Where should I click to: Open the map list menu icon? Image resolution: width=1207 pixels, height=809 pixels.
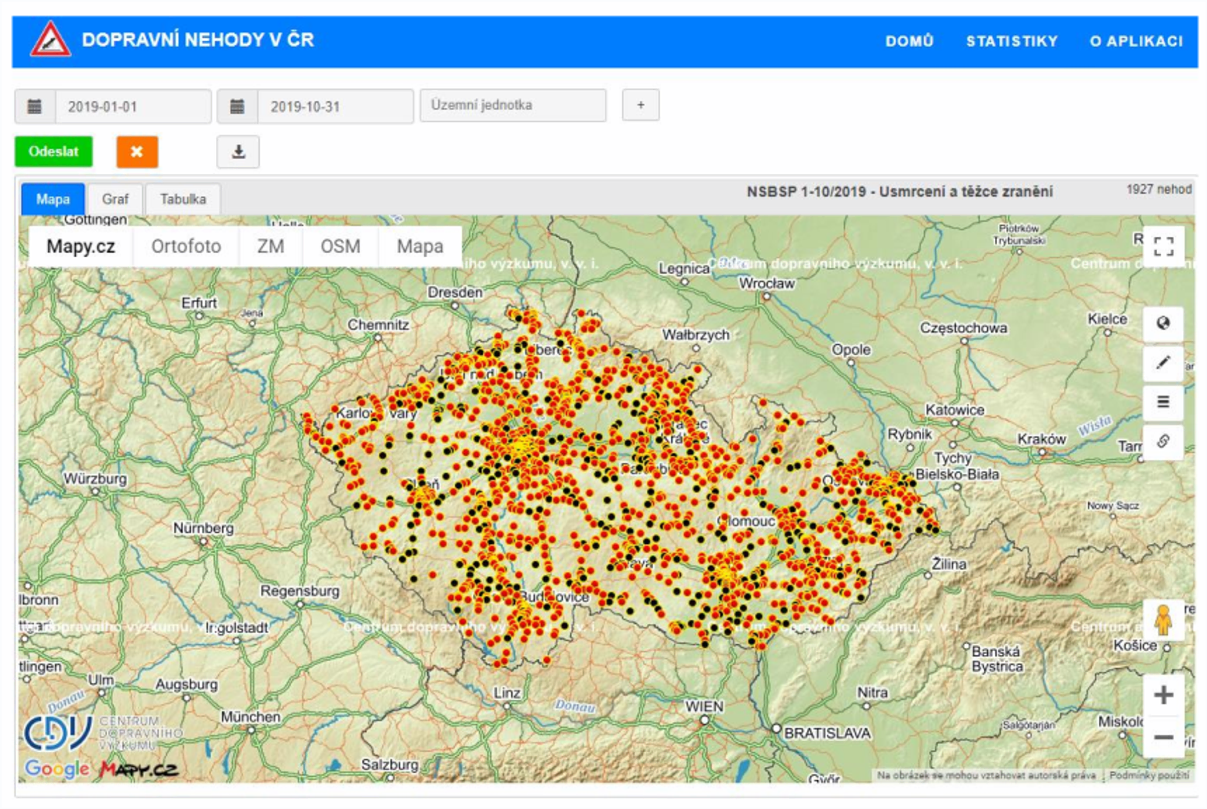pyautogui.click(x=1163, y=402)
